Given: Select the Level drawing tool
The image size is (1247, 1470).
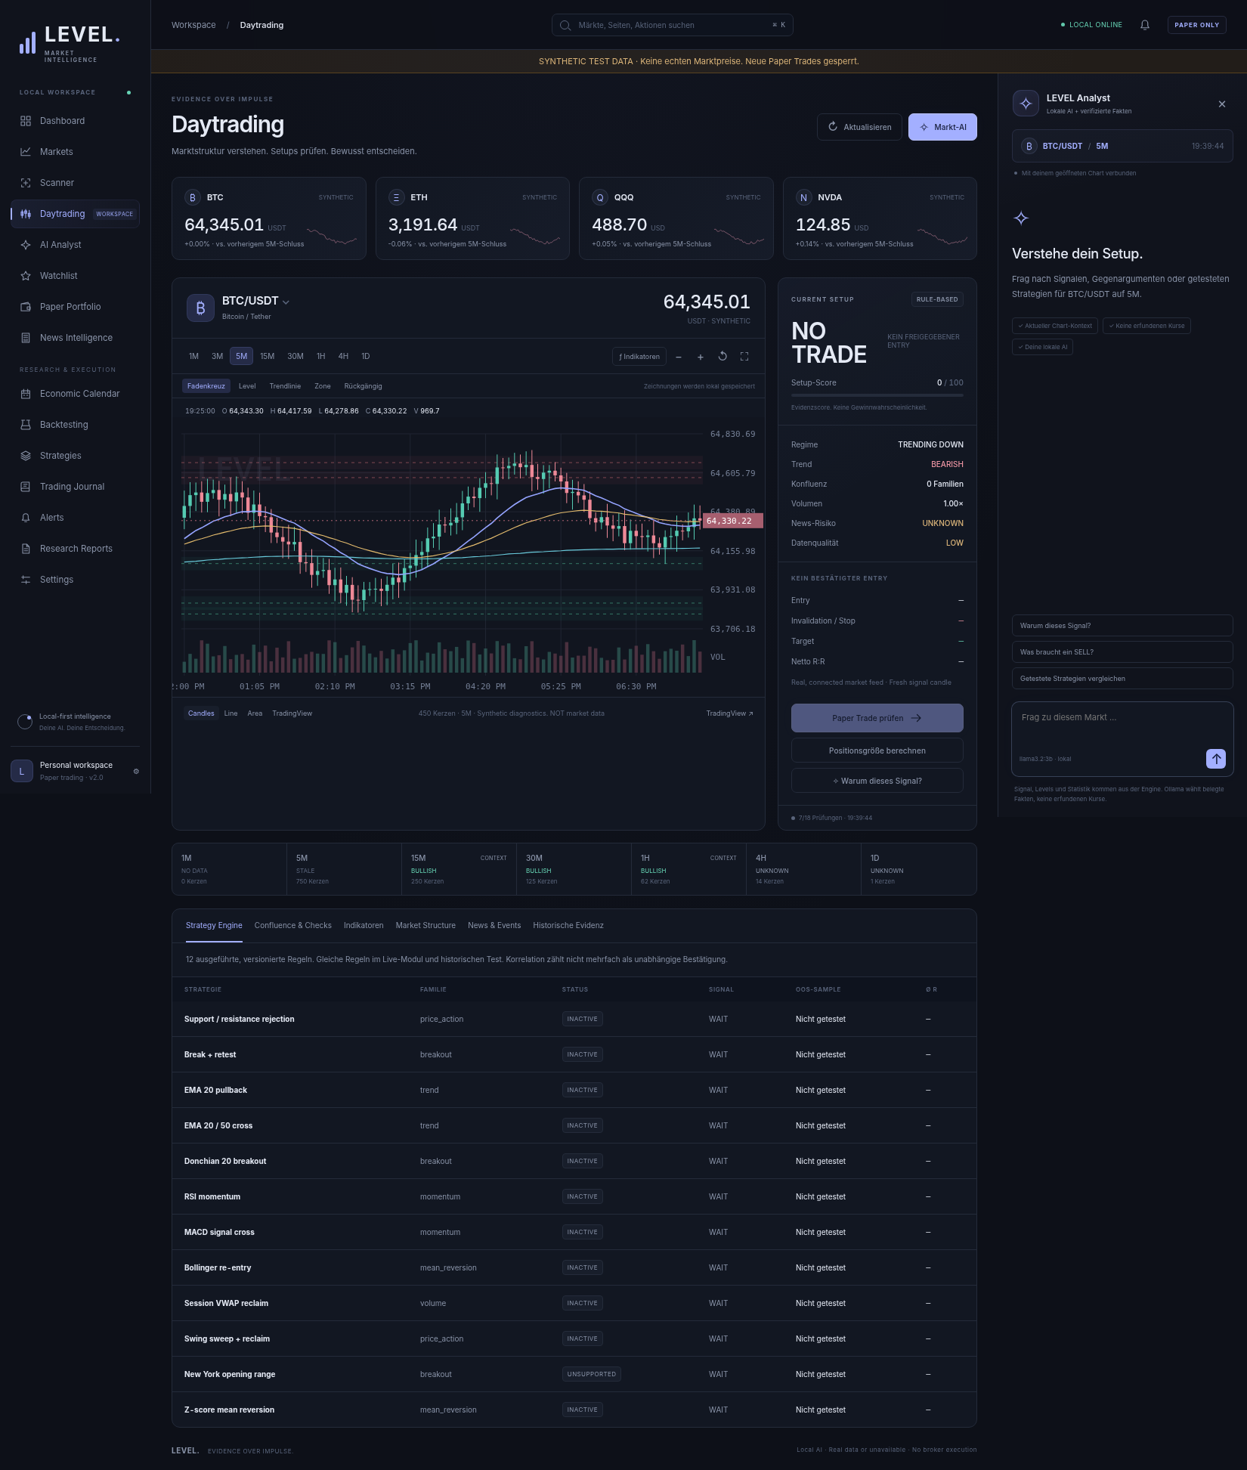Looking at the screenshot, I should (x=247, y=386).
